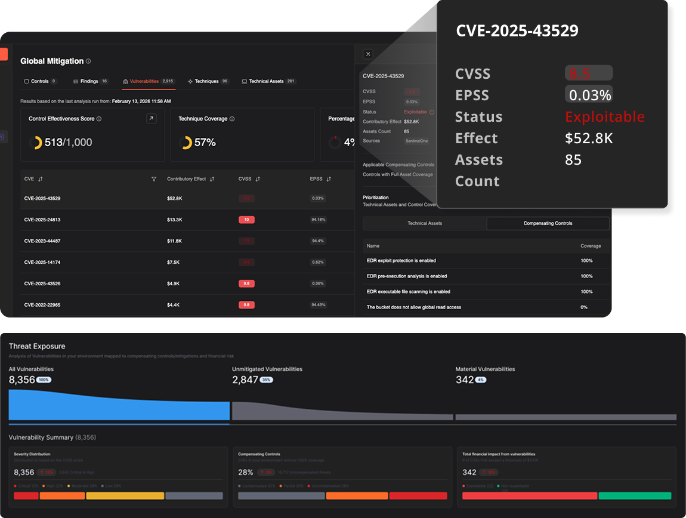Switch to Technical Assets toggle in Prioritization

pos(425,223)
